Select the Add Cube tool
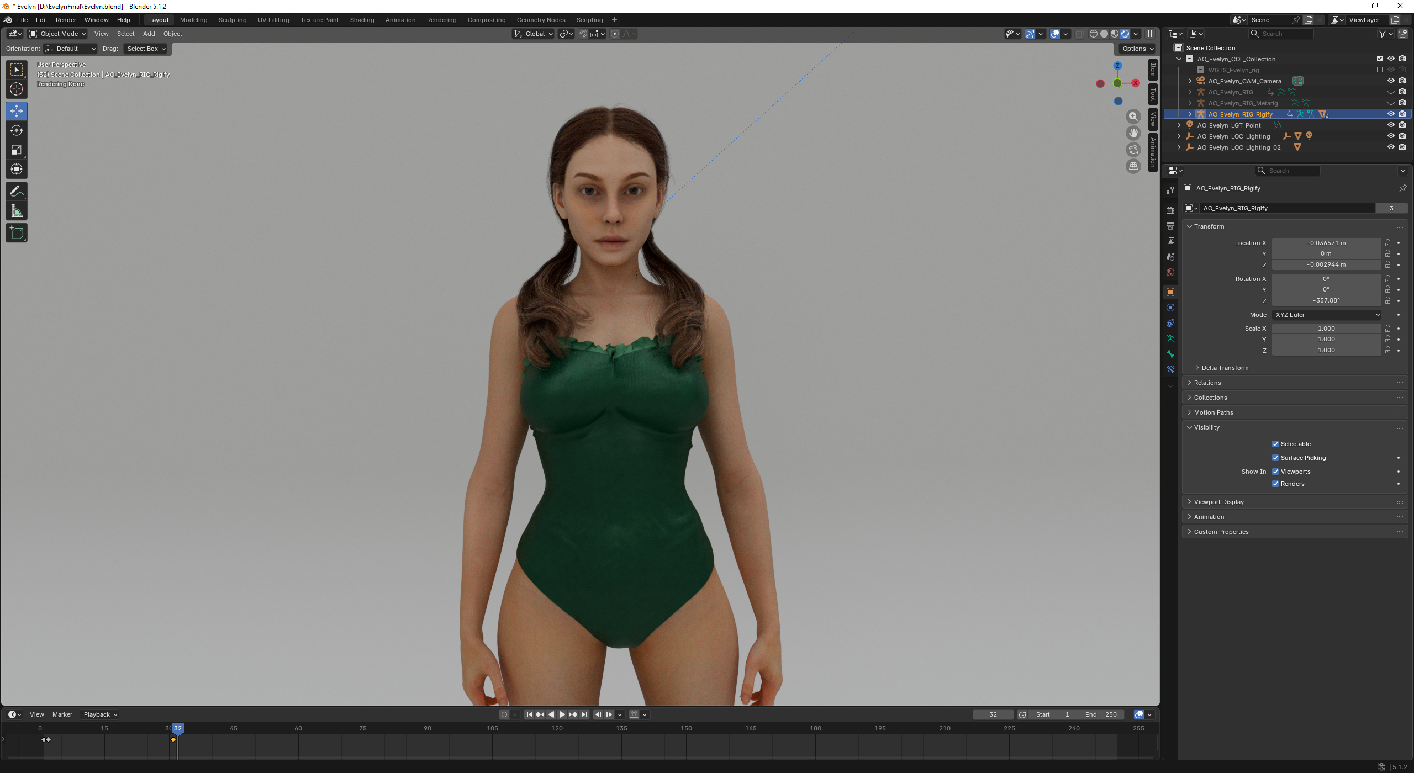This screenshot has height=773, width=1414. (x=17, y=233)
